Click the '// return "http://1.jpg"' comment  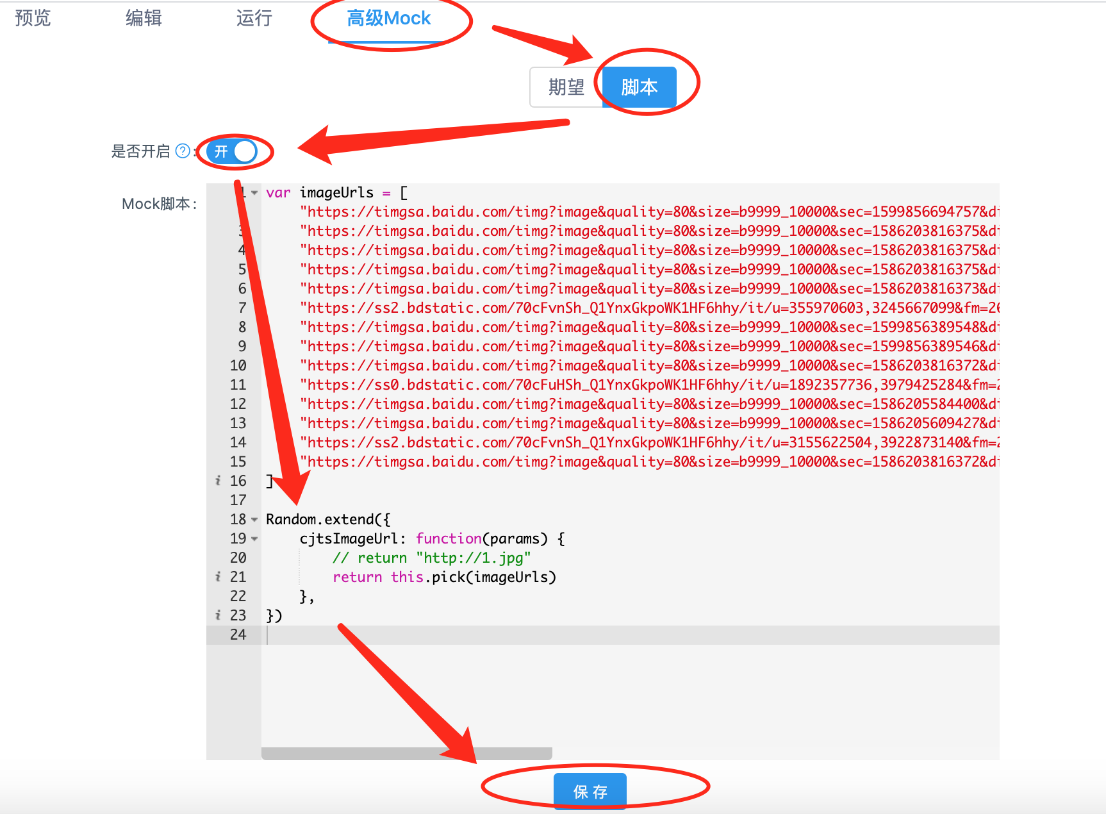pos(432,558)
